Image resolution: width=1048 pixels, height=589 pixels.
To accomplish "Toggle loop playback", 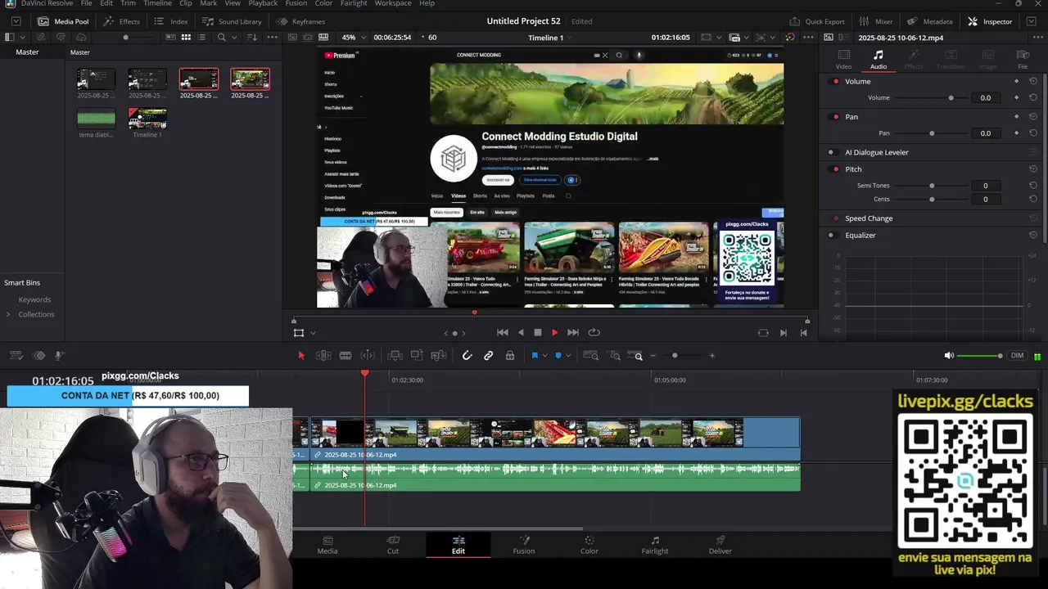I will point(594,332).
